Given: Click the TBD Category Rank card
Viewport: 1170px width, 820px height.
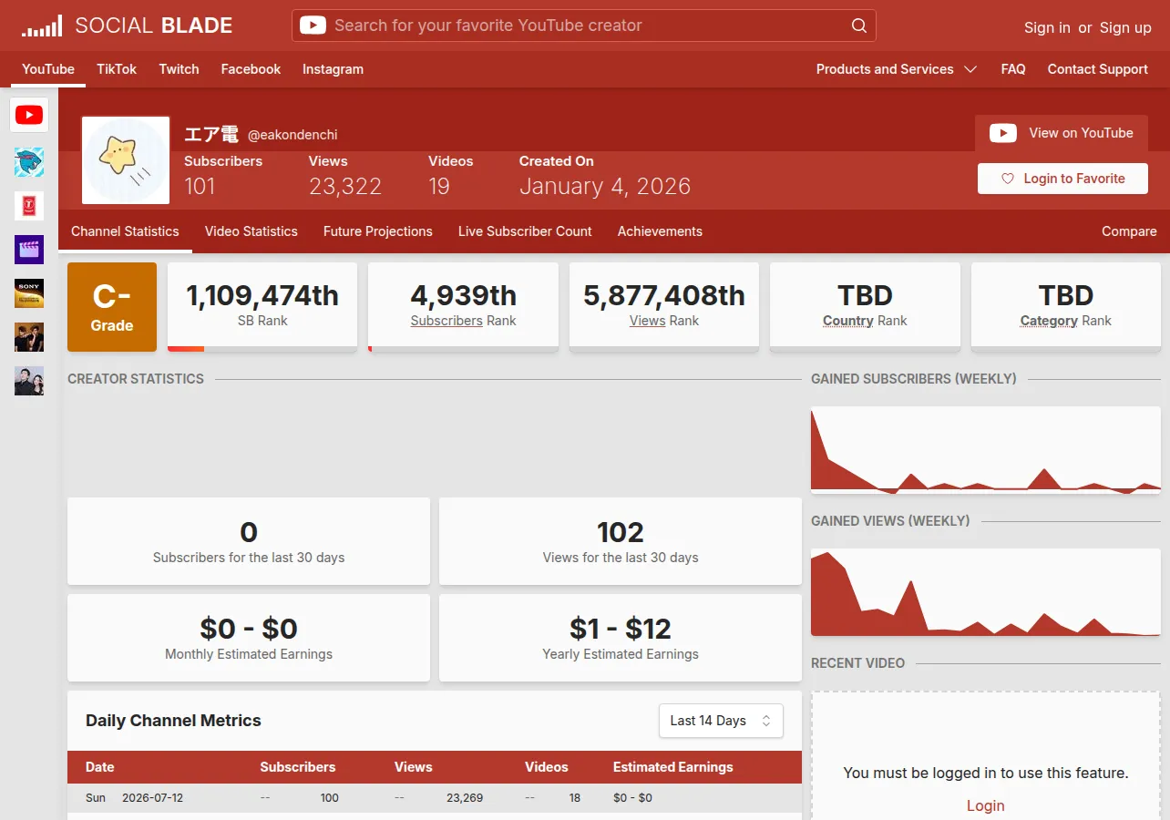Looking at the screenshot, I should coord(1066,306).
